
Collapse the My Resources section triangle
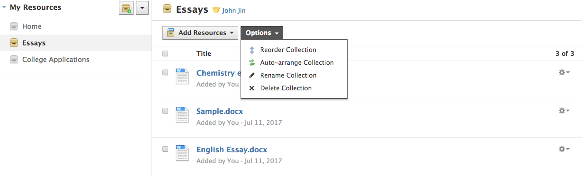4,8
